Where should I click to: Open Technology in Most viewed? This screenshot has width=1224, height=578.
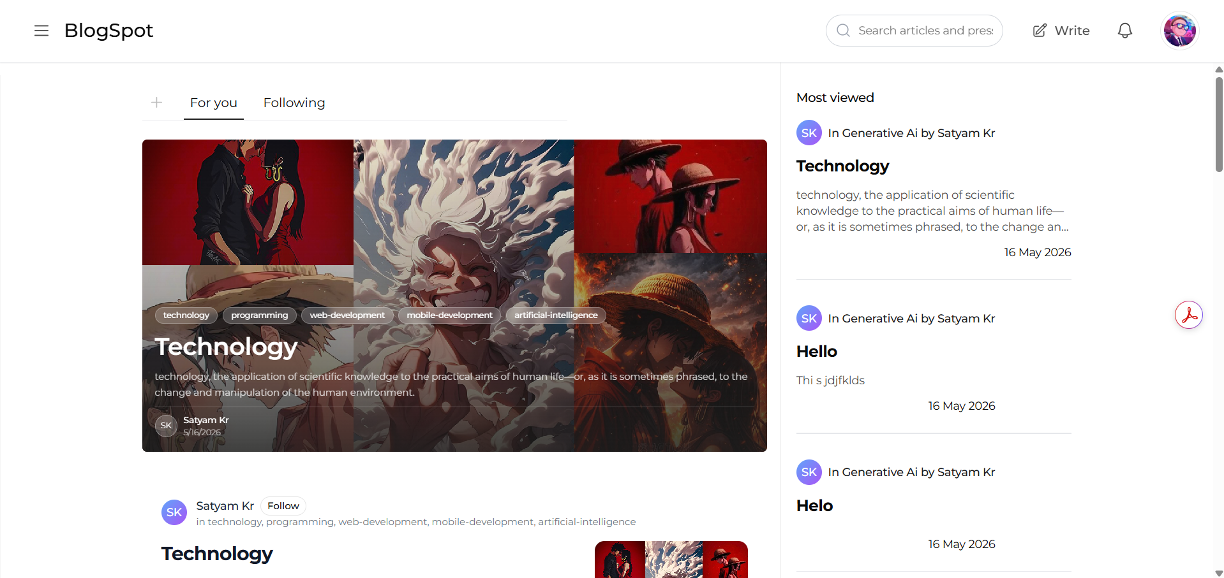pos(843,166)
